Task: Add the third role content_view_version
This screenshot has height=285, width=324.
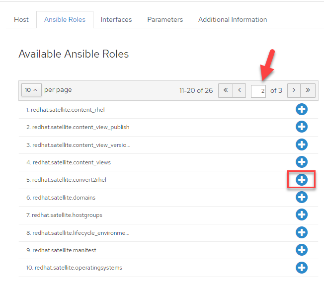Action: [x=302, y=144]
